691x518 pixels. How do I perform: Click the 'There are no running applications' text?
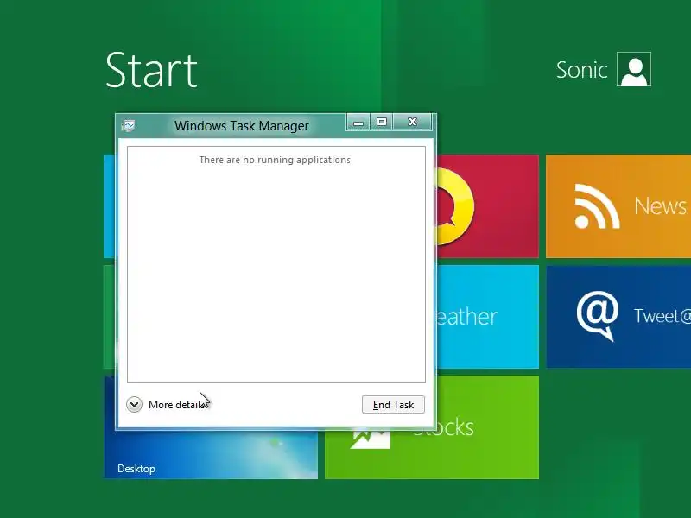[275, 160]
